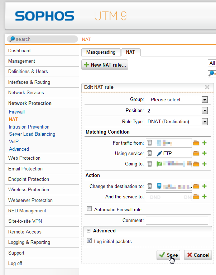Save the NAT rule
Screen dimensions: 216x275
tap(168, 255)
